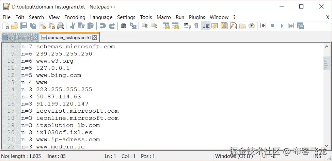Click the UTF-8 encoding status field
Viewport: 332px width, 161px height.
point(269,156)
